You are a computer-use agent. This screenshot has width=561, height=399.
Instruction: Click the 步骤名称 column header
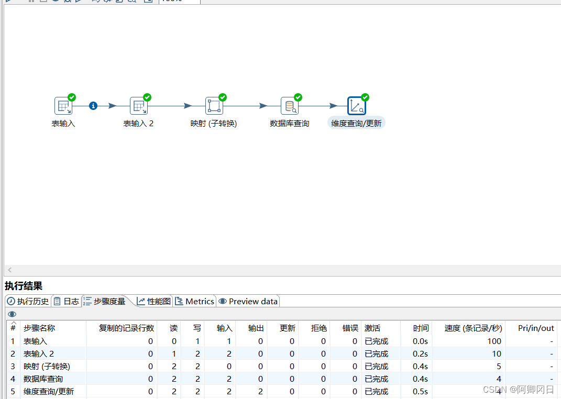point(39,328)
